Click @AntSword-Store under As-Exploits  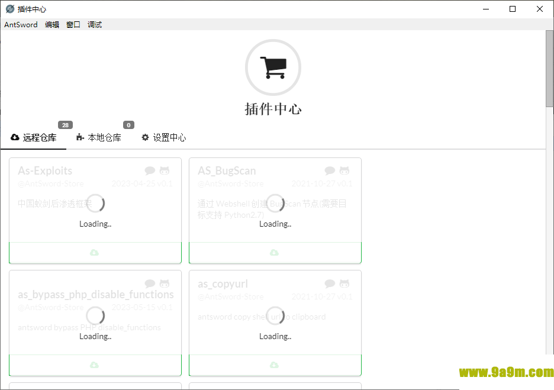51,183
